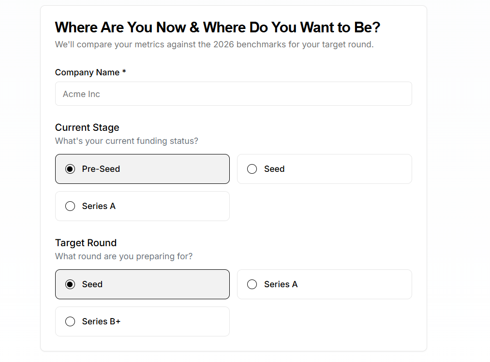This screenshot has width=490, height=362.
Task: Click the "Series A" label text in Current Stage
Action: tap(99, 206)
